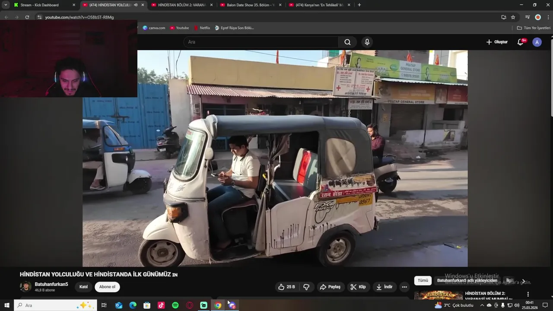Click the Chrome address bar URL
The height and width of the screenshot is (311, 553).
(x=79, y=17)
